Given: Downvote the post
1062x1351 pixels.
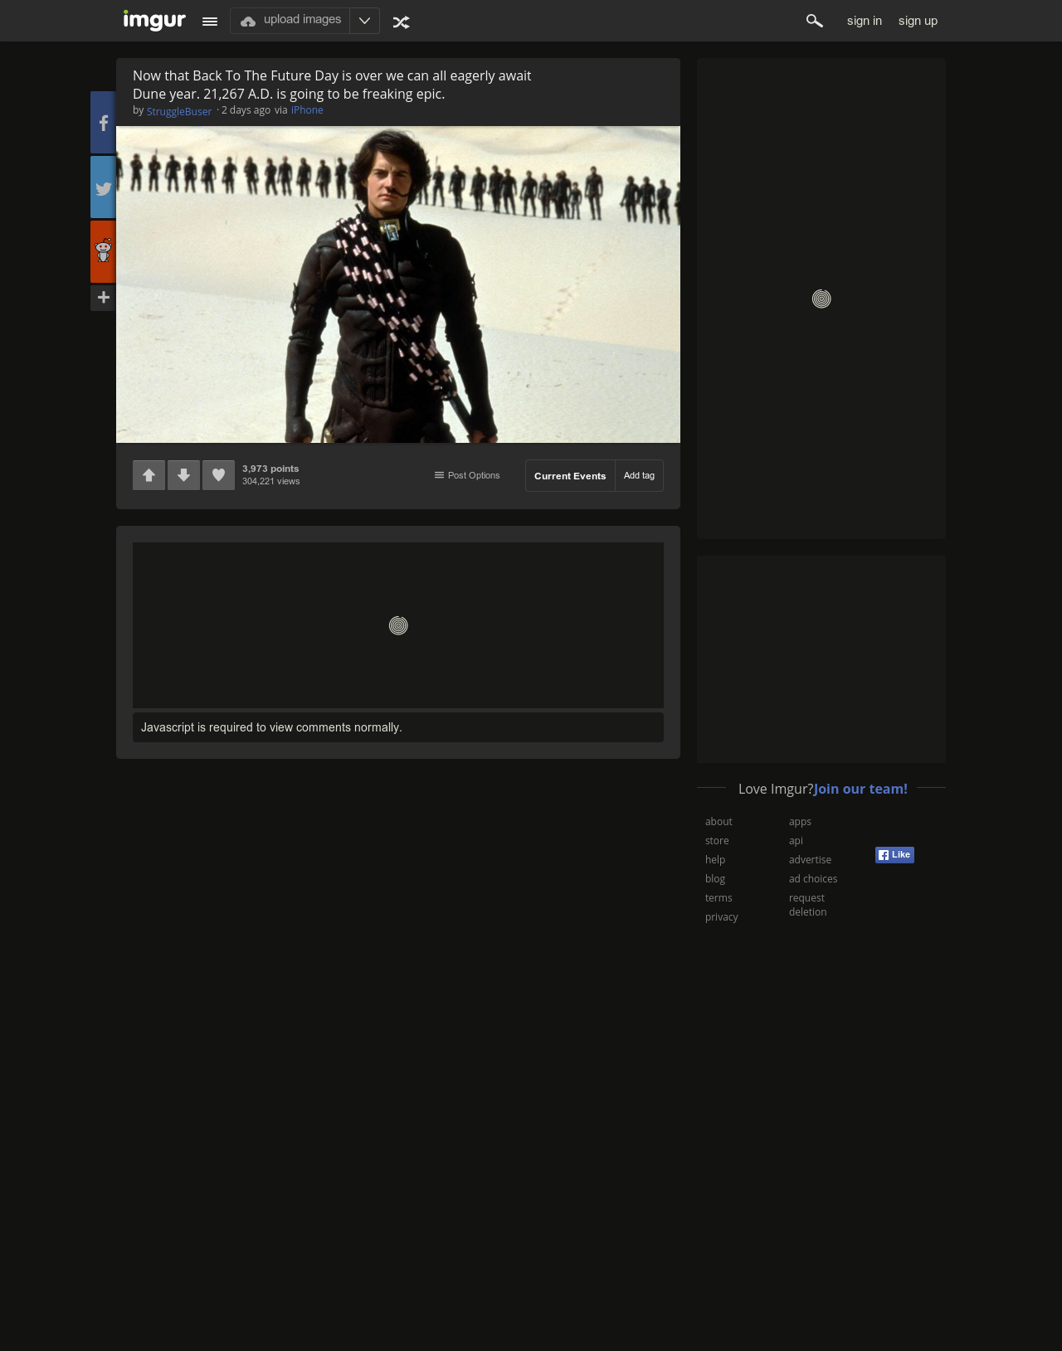Looking at the screenshot, I should pyautogui.click(x=183, y=475).
